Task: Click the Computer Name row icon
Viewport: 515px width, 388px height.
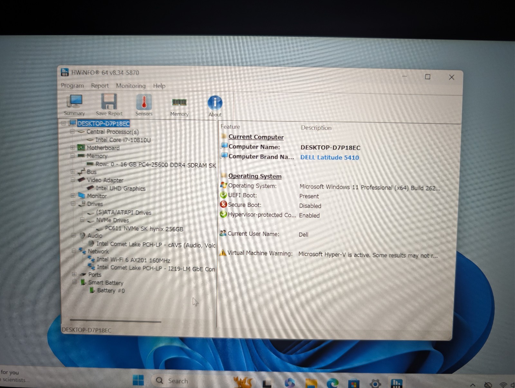Action: (x=224, y=146)
